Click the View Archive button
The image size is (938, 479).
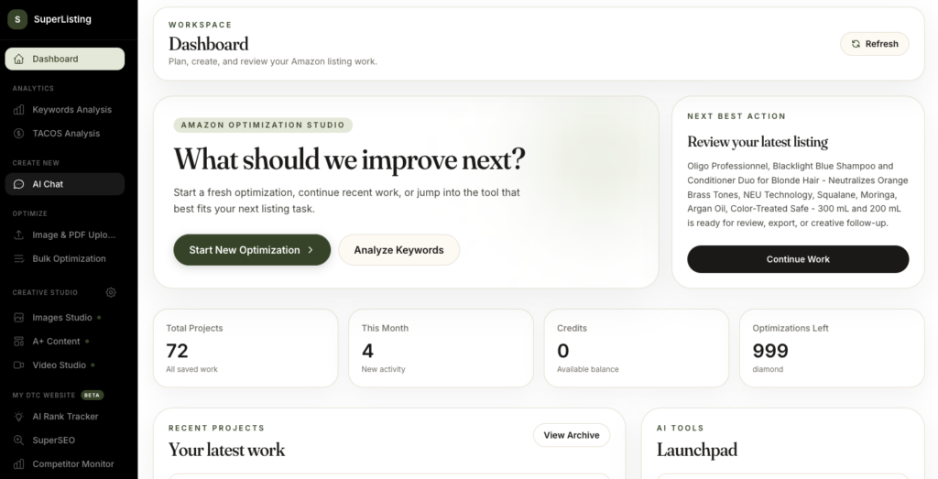pyautogui.click(x=572, y=435)
